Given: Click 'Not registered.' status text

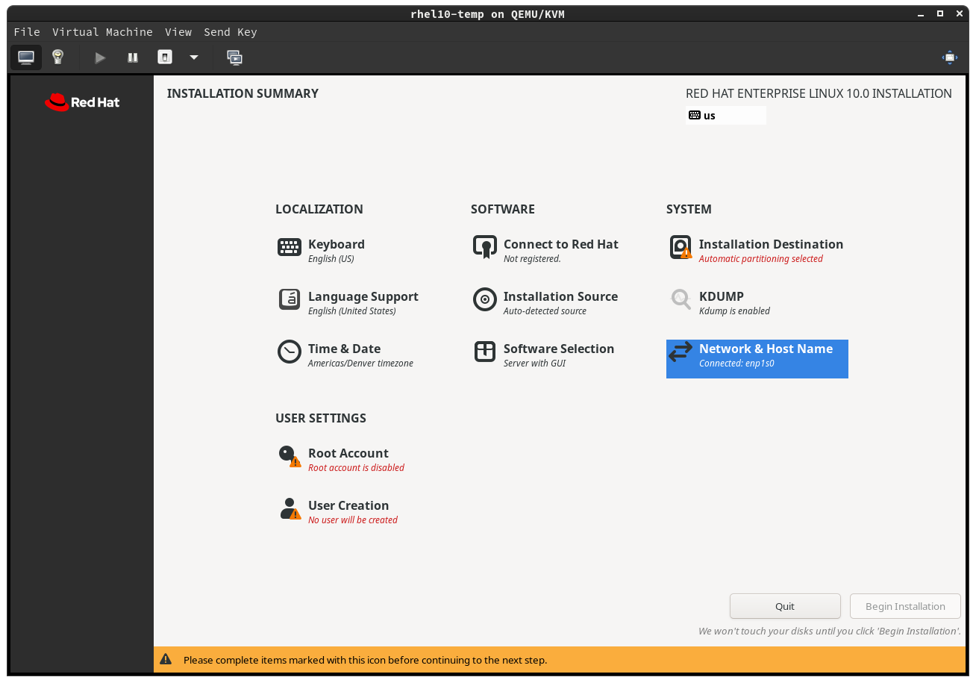Looking at the screenshot, I should [x=532, y=259].
